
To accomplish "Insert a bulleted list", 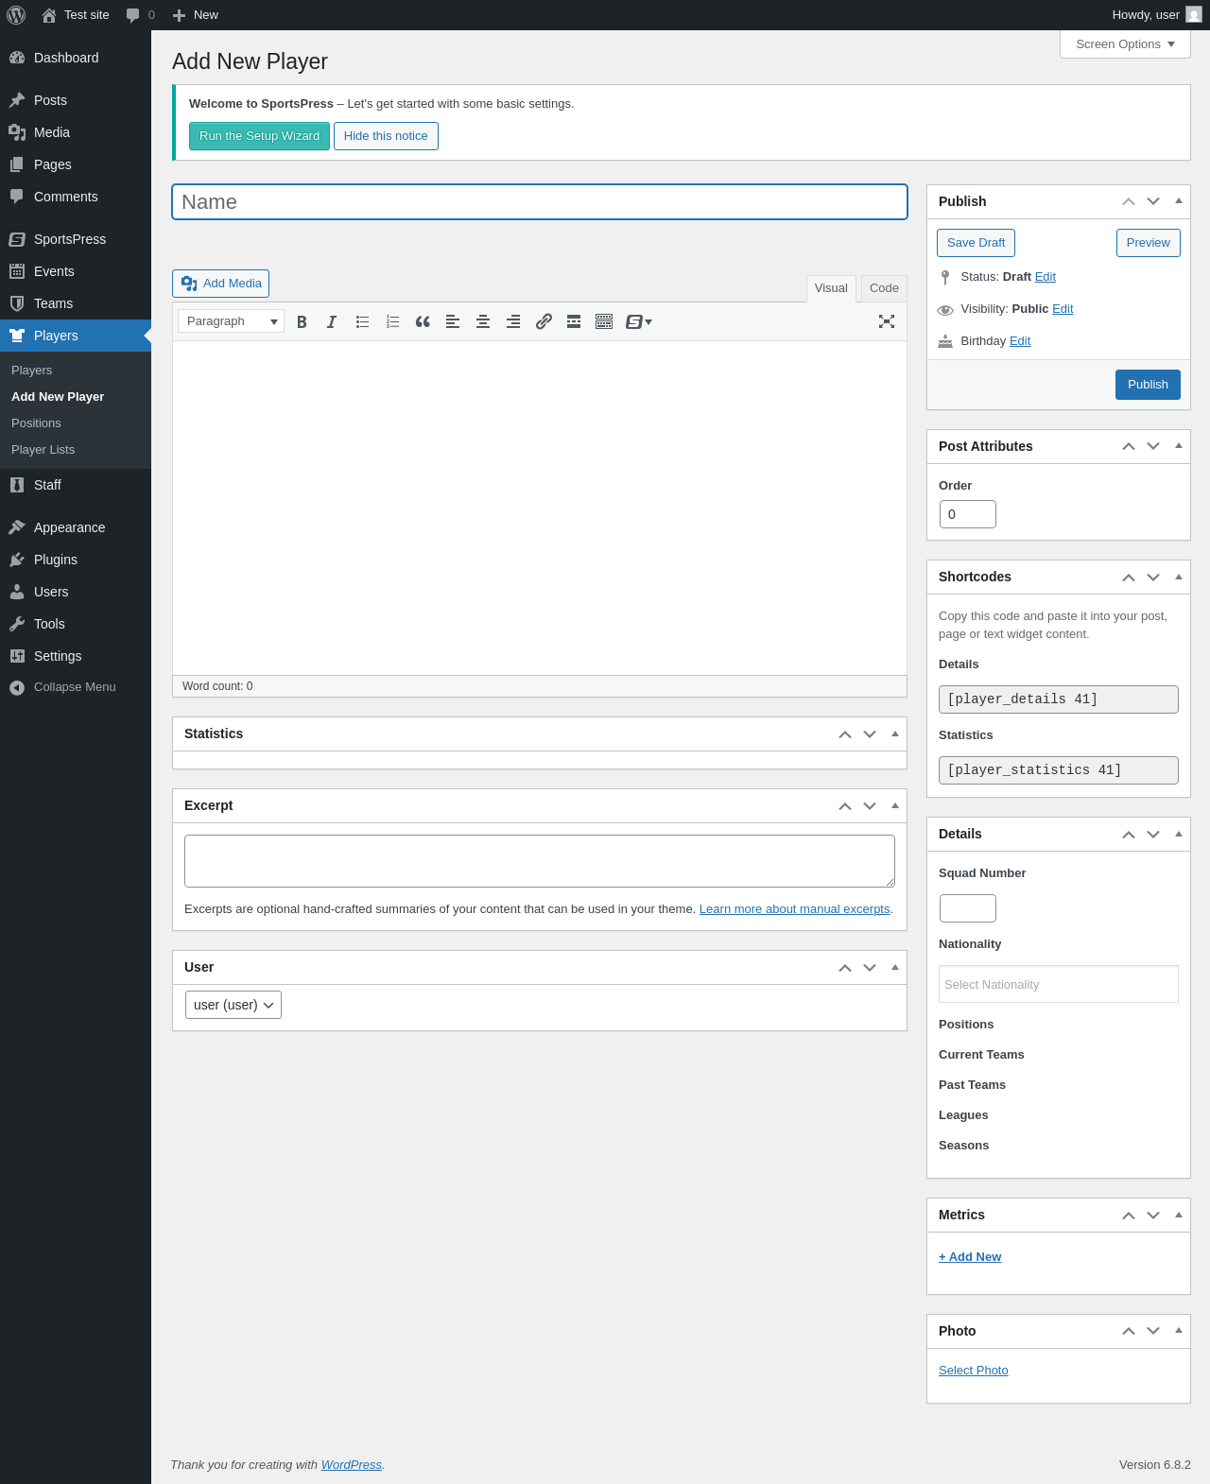I will tap(362, 322).
